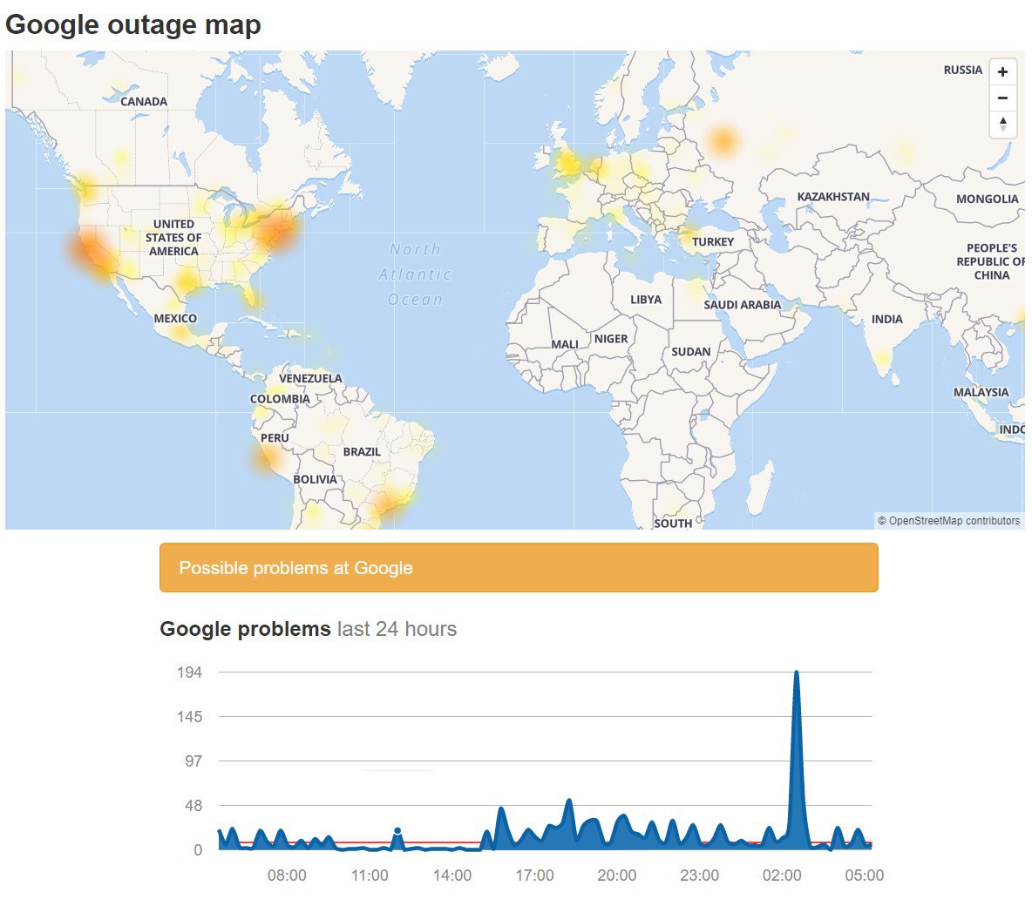Click the 02:00 spike peak in the chart
Viewport: 1032px width, 906px height.
click(797, 672)
